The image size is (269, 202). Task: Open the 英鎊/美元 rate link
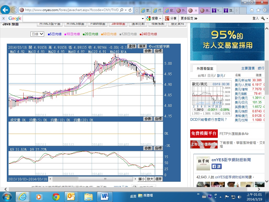(x=241, y=107)
